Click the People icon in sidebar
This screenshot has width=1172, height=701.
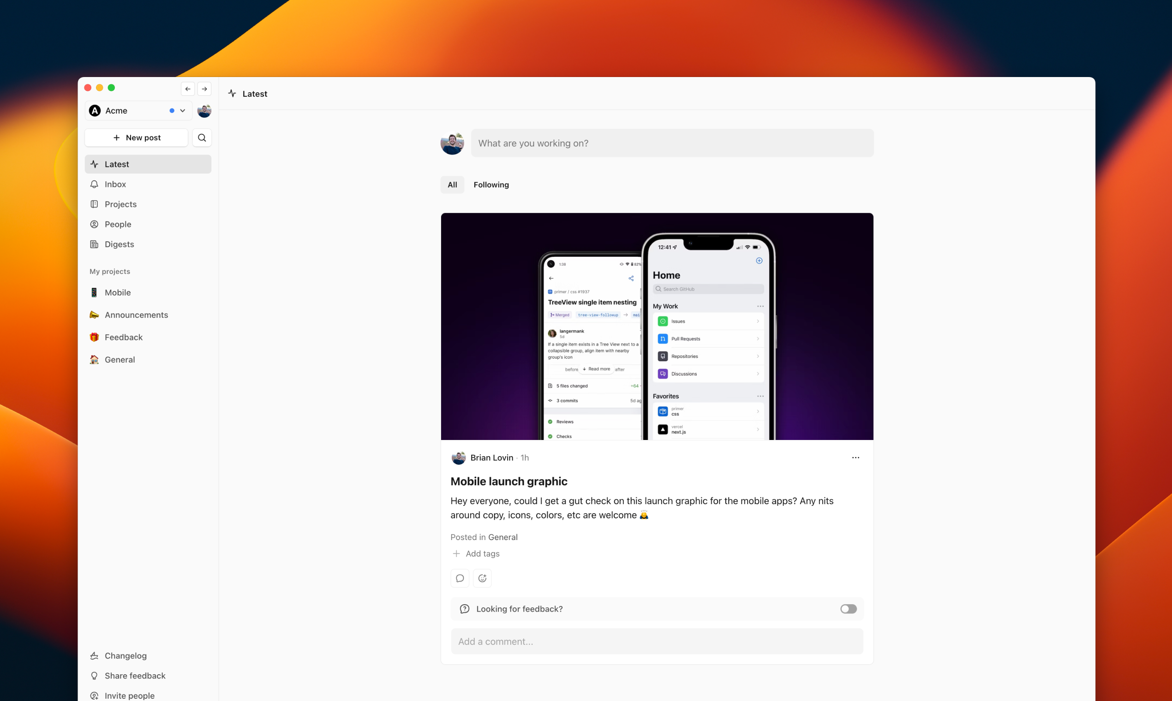click(x=94, y=225)
